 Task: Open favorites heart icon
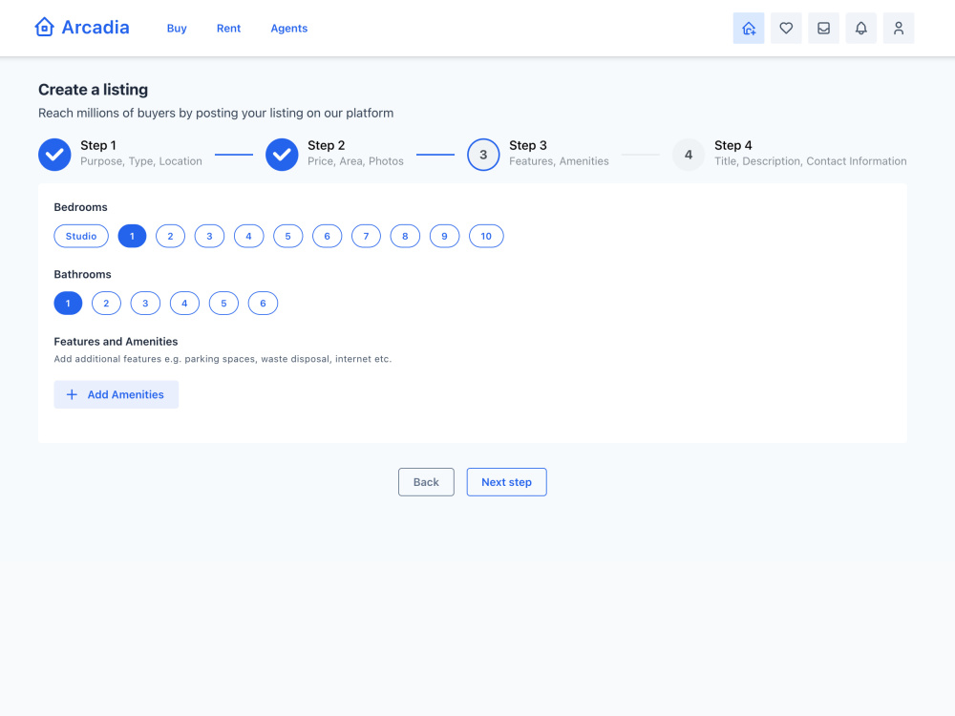point(786,28)
